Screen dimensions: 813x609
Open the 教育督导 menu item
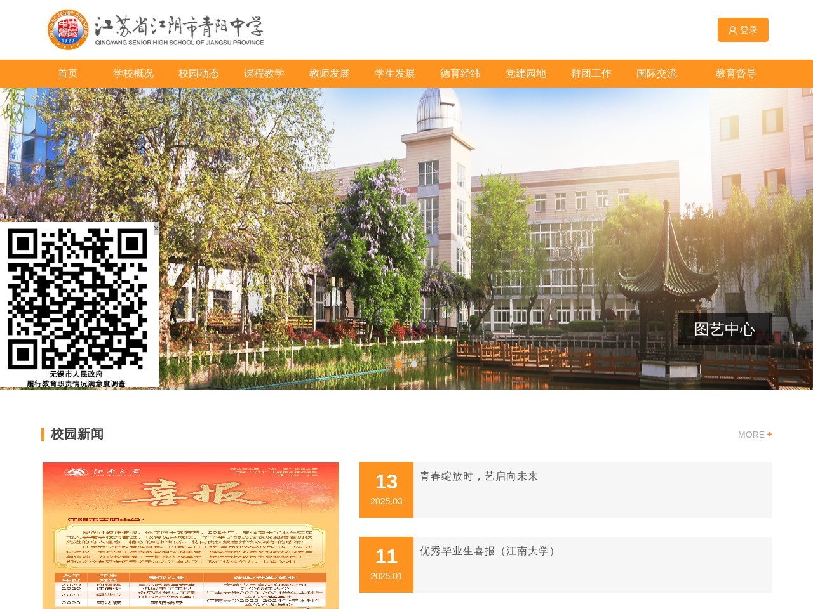tap(736, 74)
